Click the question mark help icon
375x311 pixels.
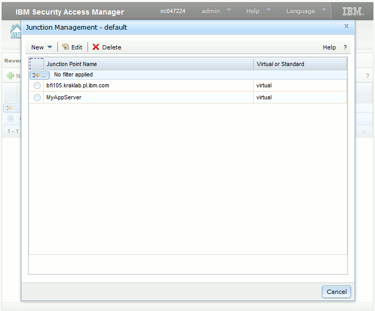[x=345, y=47]
